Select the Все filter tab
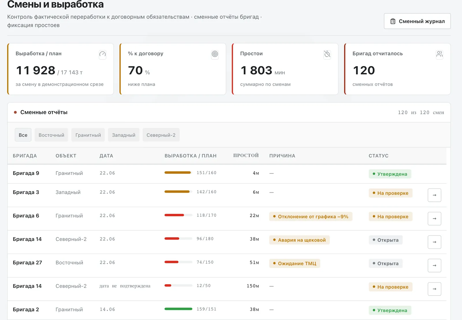The width and height of the screenshot is (462, 320). (23, 135)
